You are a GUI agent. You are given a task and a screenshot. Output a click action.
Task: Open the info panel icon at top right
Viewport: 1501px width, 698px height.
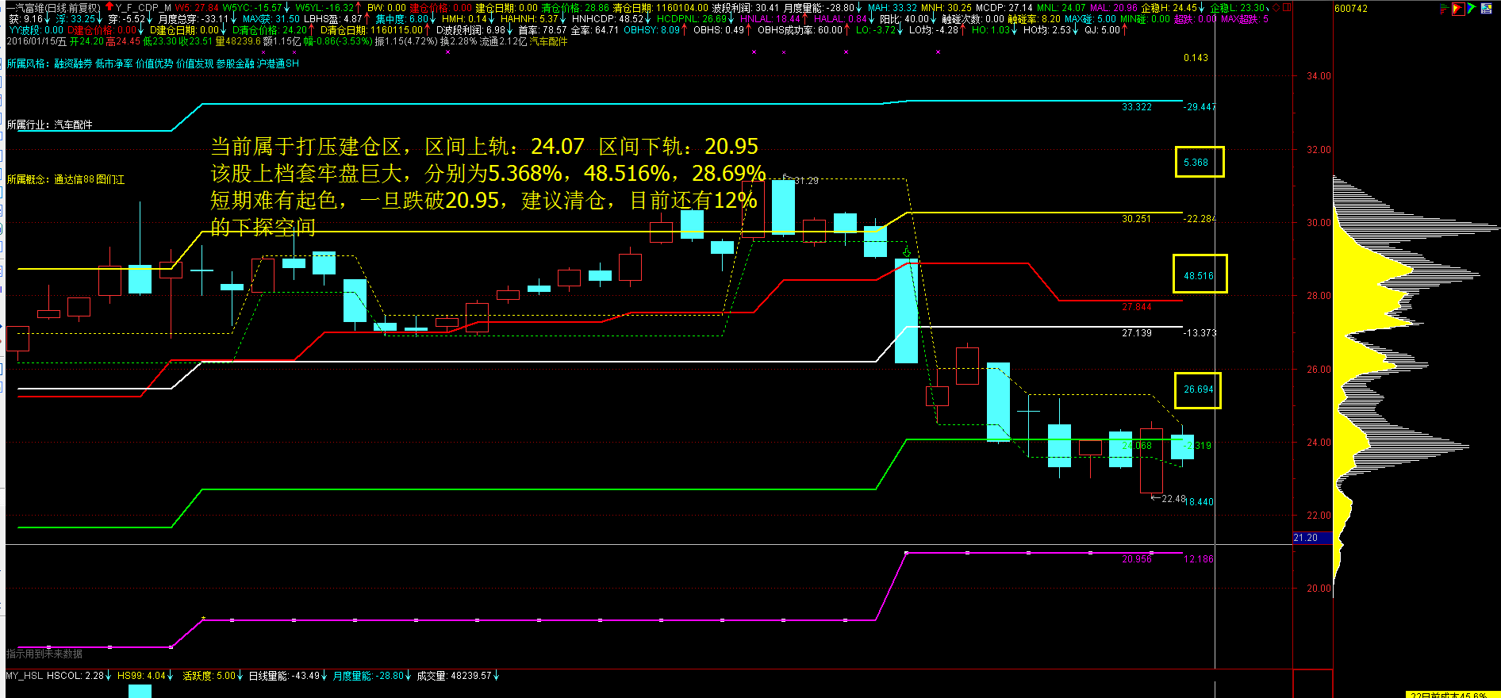(x=1486, y=9)
